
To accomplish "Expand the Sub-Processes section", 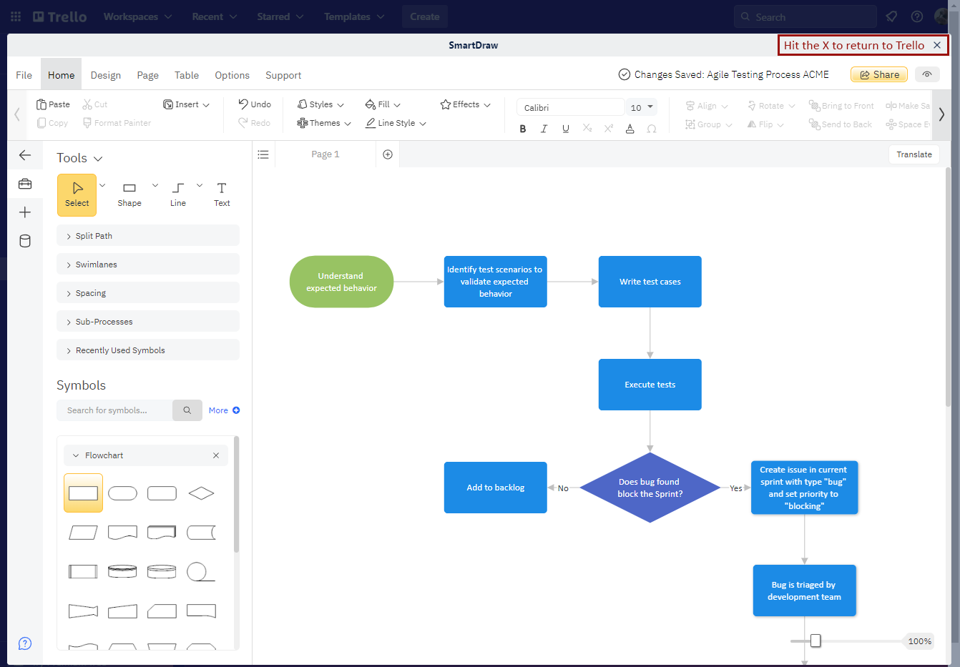I will (148, 321).
